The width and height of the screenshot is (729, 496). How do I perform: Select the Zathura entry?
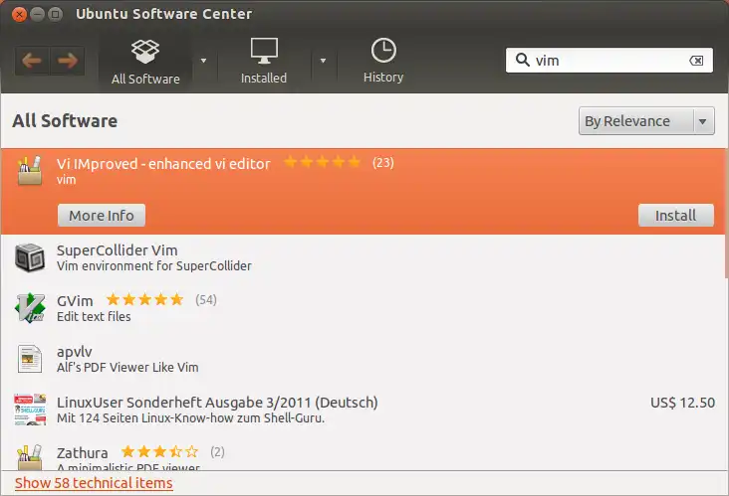(x=363, y=456)
